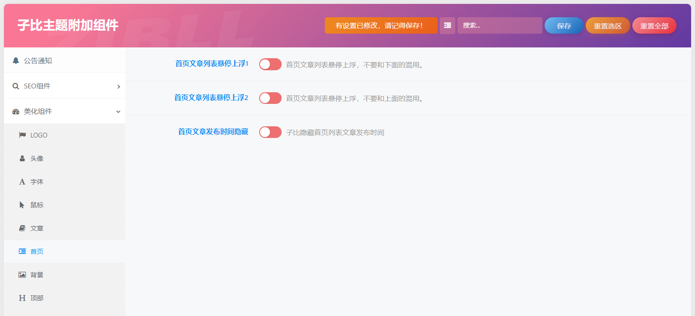
Task: Click the letter A icon next to 字体
Action: tap(22, 181)
